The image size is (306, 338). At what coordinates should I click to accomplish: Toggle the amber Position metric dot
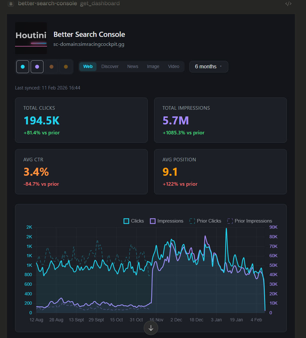tap(66, 66)
